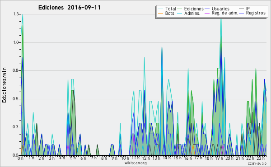Select the 'Usuarios' legend entry
Screen dimensions: 271x167
(x=220, y=9)
